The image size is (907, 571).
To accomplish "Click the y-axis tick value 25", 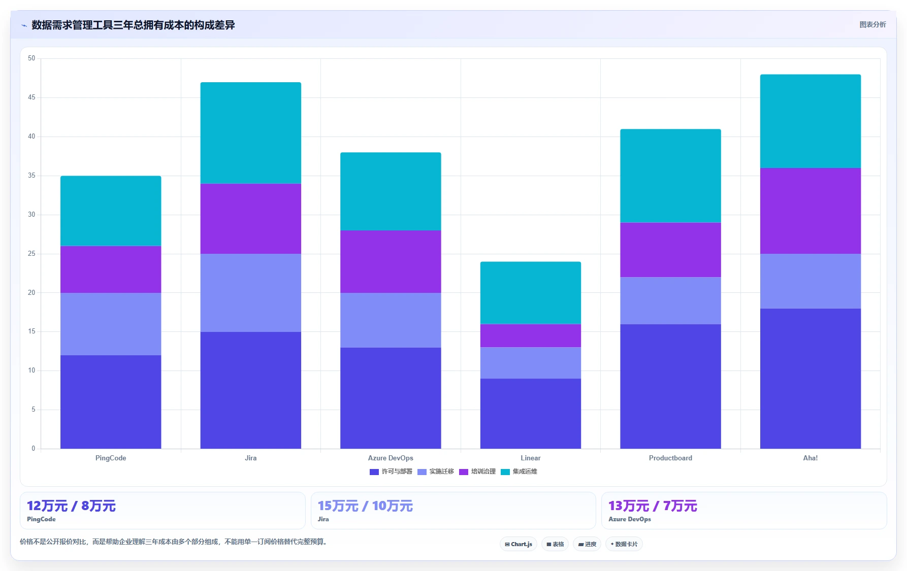I will [x=31, y=254].
